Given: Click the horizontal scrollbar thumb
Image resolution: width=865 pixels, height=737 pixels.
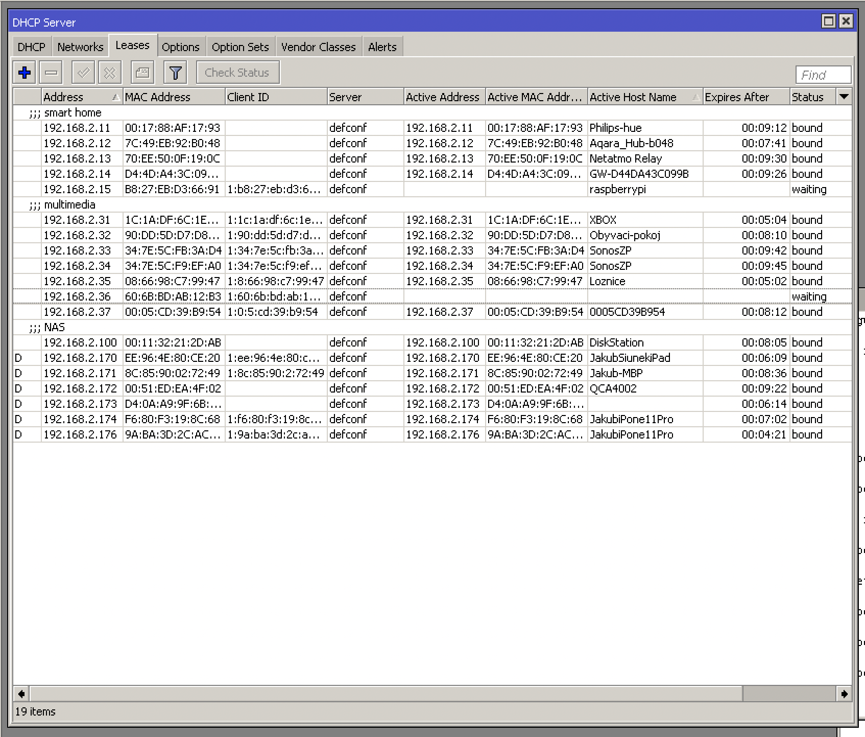Looking at the screenshot, I should coord(387,694).
